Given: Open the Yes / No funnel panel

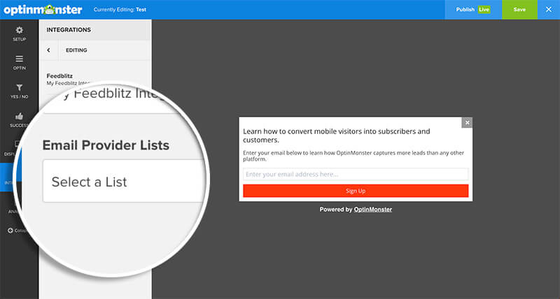Looking at the screenshot, I should point(20,92).
